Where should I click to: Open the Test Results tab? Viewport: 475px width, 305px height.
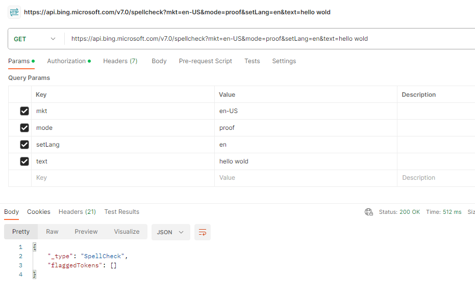point(121,211)
